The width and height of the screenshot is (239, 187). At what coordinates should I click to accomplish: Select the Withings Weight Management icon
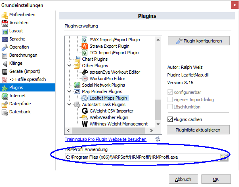pos(85,124)
